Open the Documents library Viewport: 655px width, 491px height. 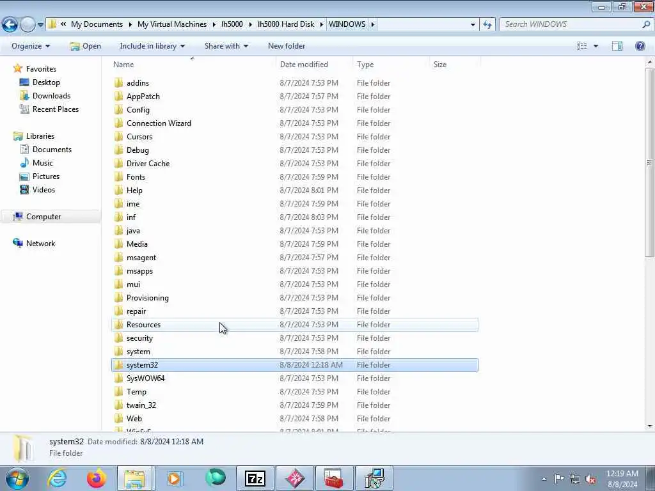click(52, 150)
